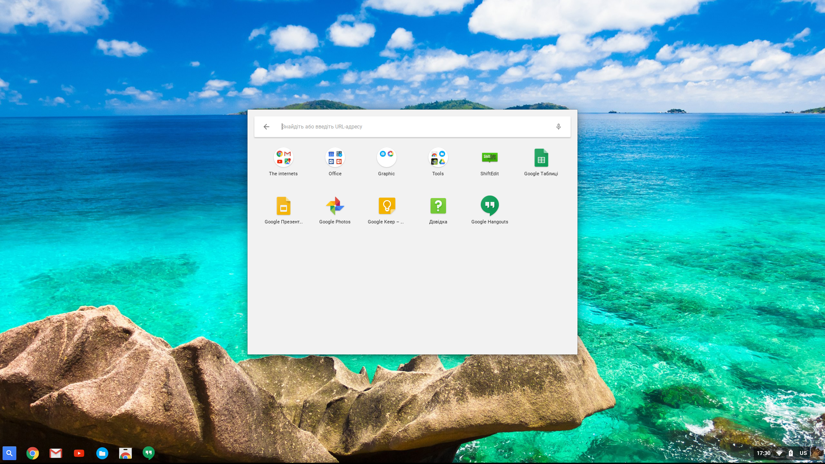The height and width of the screenshot is (464, 825).
Task: Click the back arrow in launcher
Action: (x=266, y=127)
